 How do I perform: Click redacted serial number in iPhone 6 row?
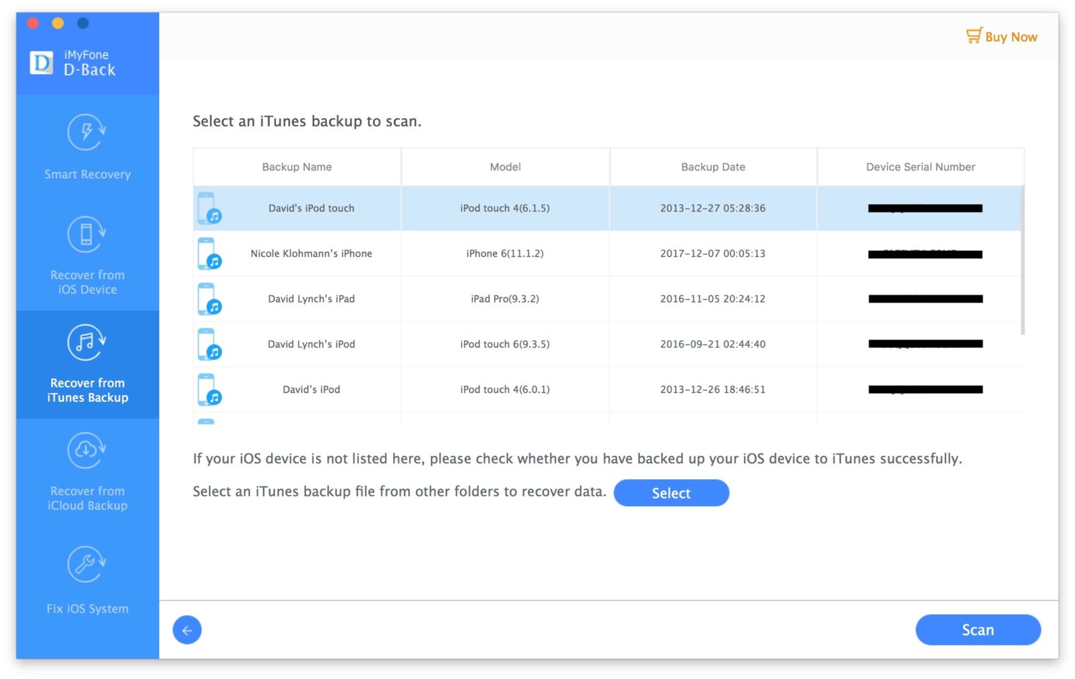[925, 254]
